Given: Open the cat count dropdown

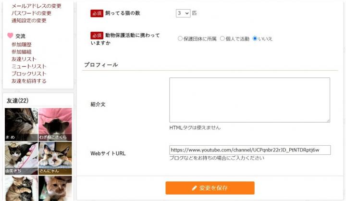Looking at the screenshot, I should click(183, 13).
